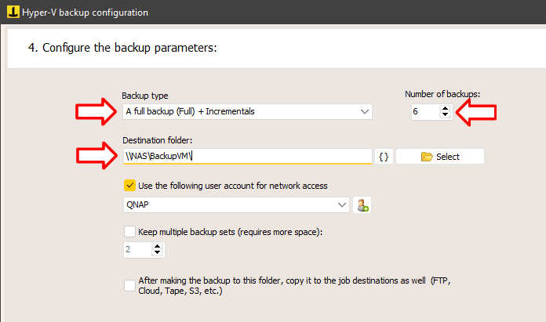Increase the number of backups value
This screenshot has height=322, width=546.
[x=445, y=108]
